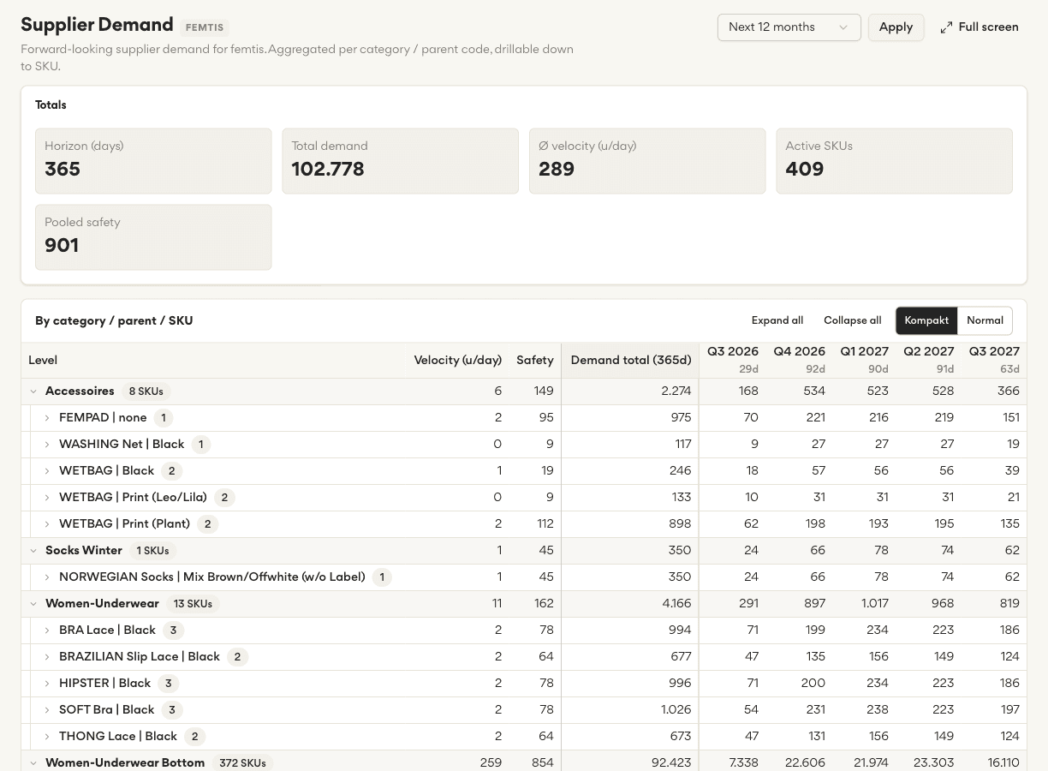The image size is (1048, 771).
Task: Click the Full screen expand icon
Action: [946, 27]
